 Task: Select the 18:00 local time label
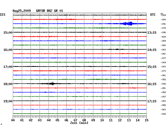tap(8, 84)
